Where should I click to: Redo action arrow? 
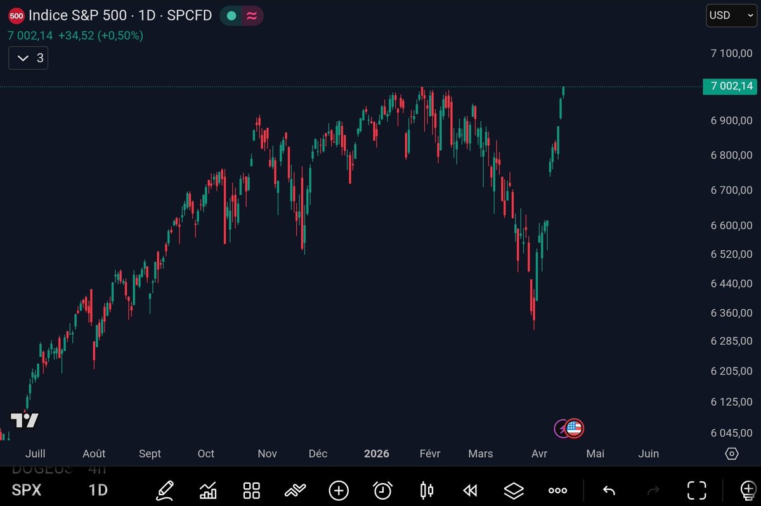pyautogui.click(x=653, y=490)
